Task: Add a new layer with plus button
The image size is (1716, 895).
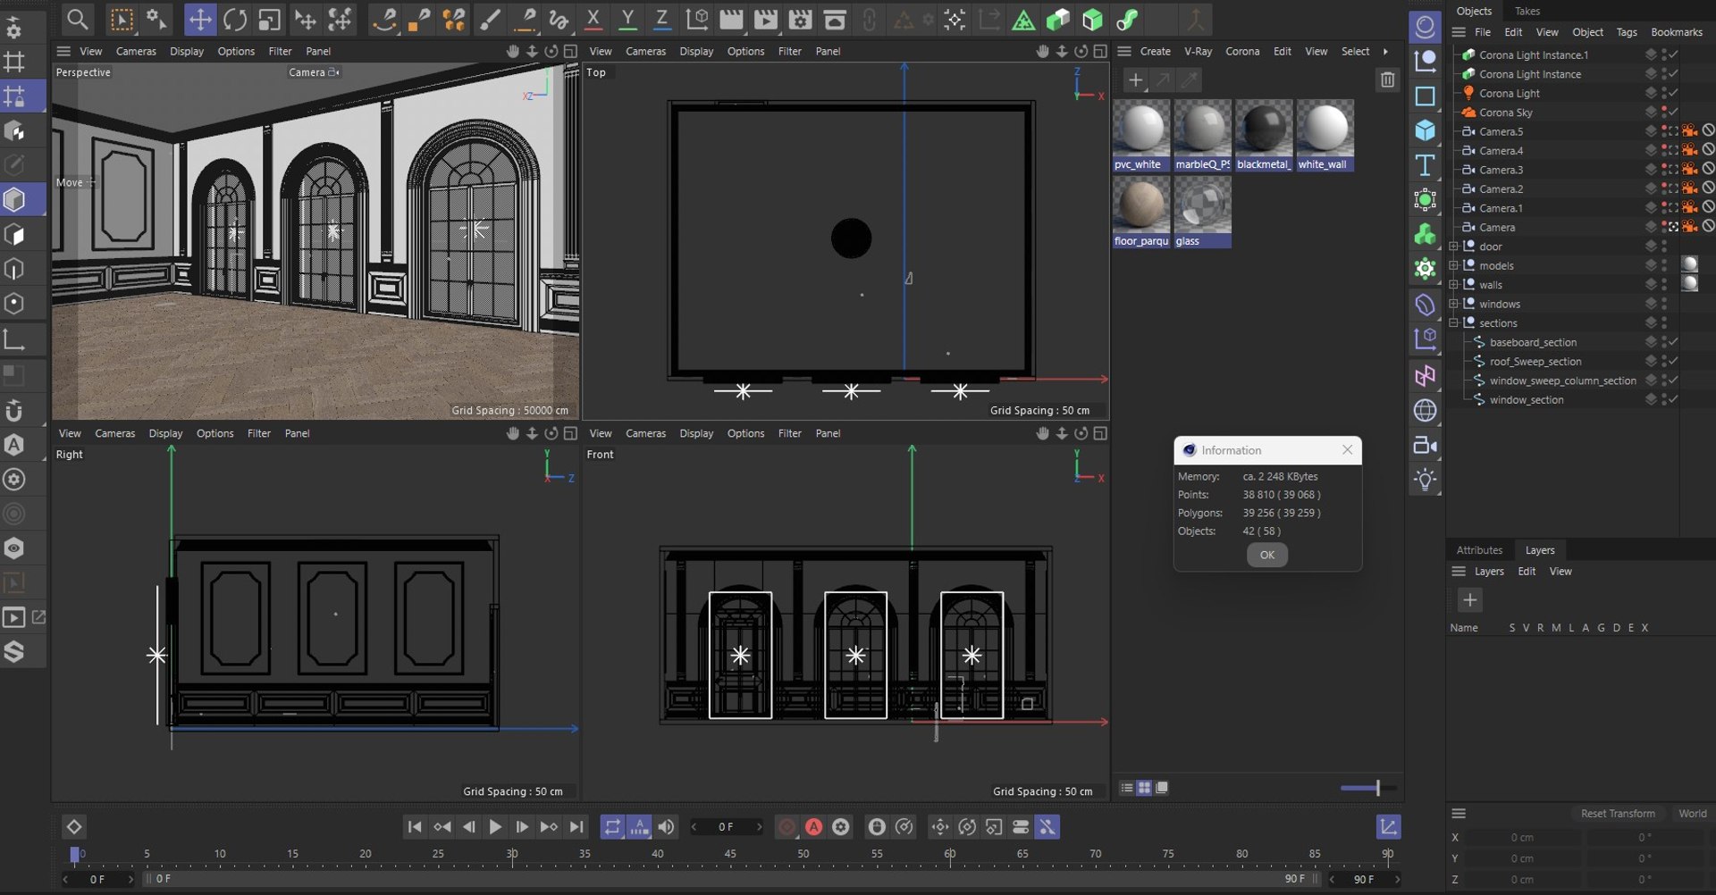Action: click(x=1469, y=600)
